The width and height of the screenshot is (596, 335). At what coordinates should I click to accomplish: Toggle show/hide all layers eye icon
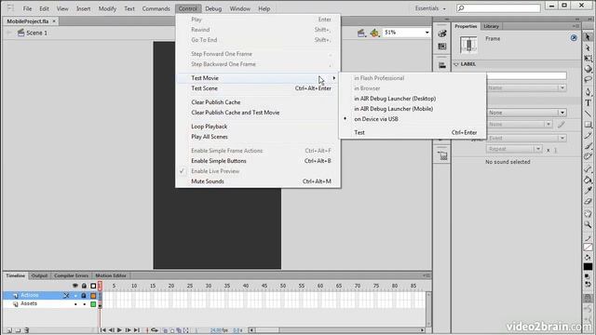coord(75,286)
